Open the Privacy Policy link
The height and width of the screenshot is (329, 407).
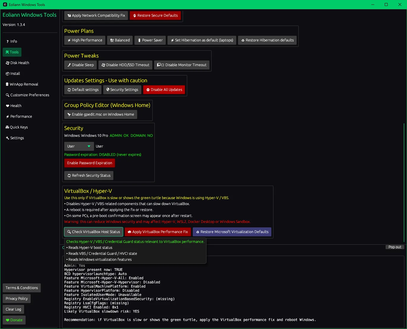[17, 299]
